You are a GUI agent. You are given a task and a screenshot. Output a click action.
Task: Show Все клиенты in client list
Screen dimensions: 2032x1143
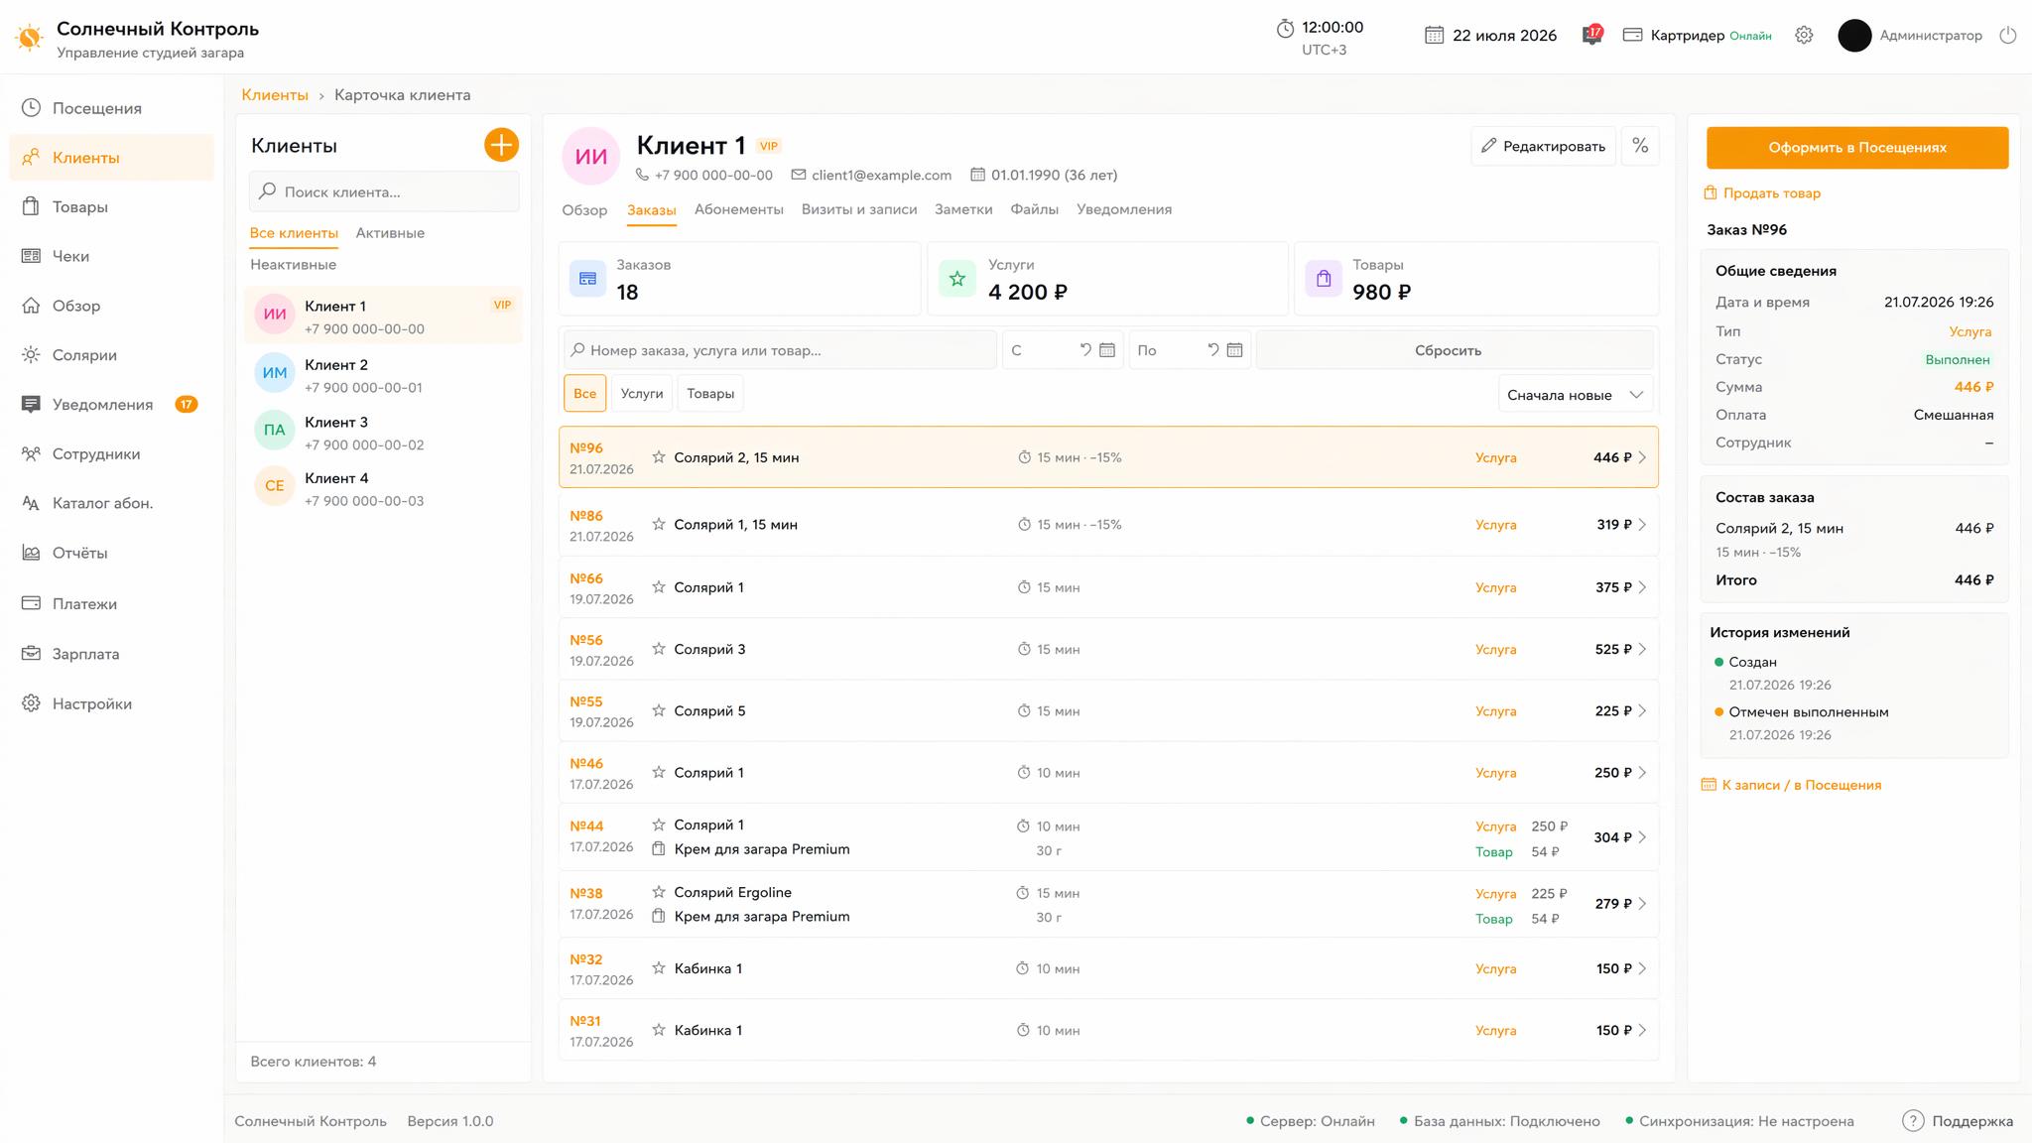pos(294,233)
